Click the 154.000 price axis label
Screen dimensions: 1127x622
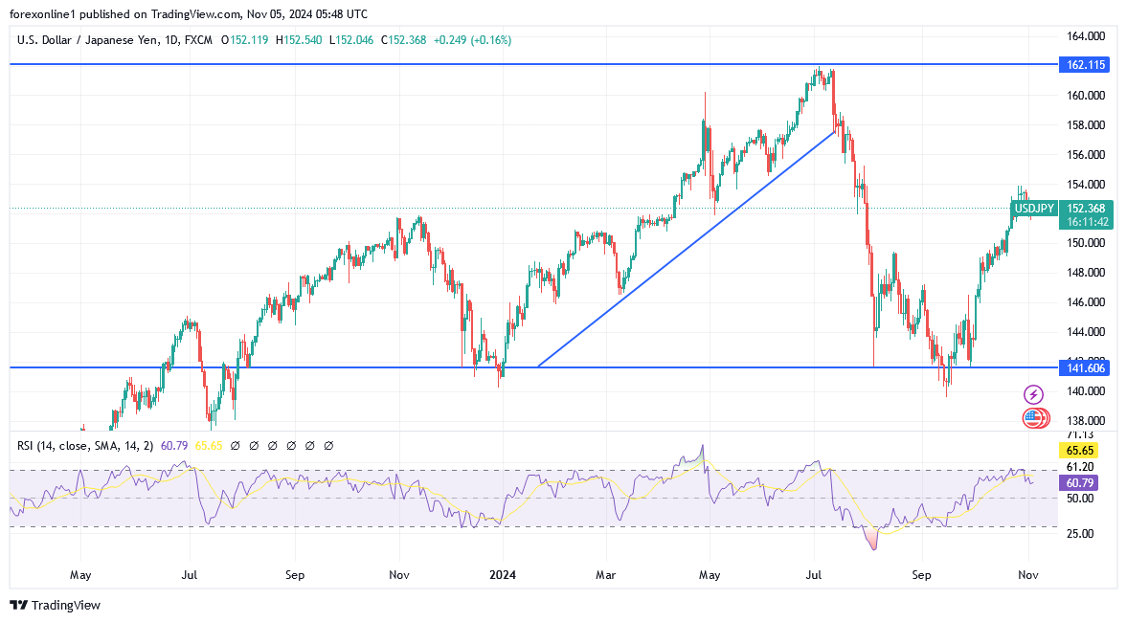tap(1085, 184)
